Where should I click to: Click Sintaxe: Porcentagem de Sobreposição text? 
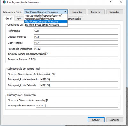click(31, 74)
